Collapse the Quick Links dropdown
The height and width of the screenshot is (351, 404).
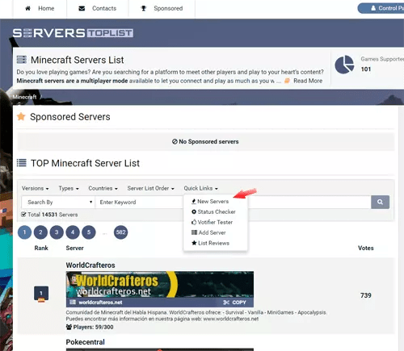coord(200,188)
